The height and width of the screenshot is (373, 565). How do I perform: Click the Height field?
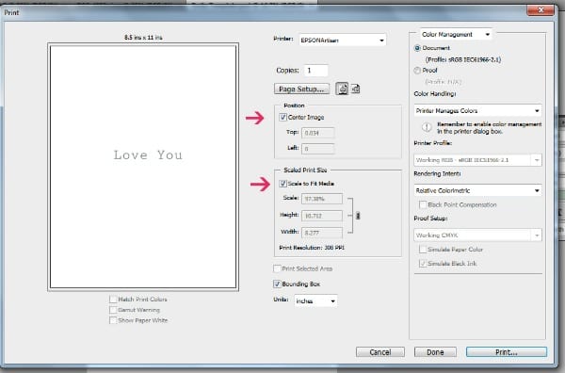[322, 216]
